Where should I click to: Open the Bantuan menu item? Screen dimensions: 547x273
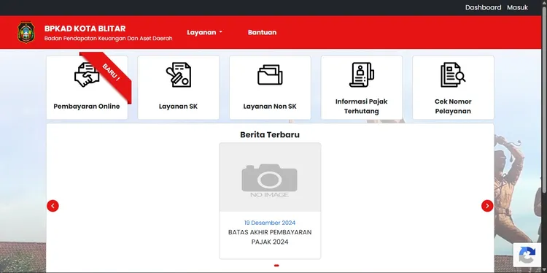coord(262,32)
